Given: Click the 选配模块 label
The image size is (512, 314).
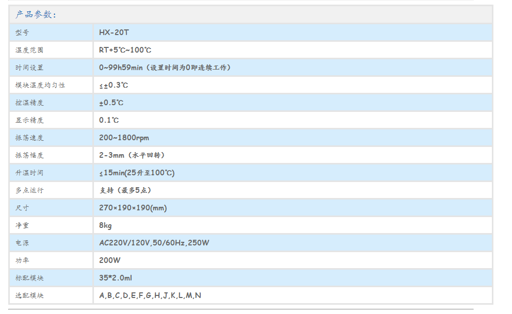Looking at the screenshot, I should 29,295.
